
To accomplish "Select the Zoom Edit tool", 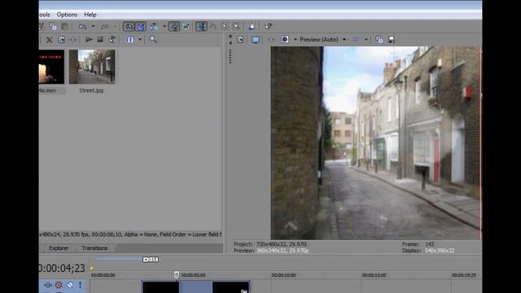I will click(237, 26).
